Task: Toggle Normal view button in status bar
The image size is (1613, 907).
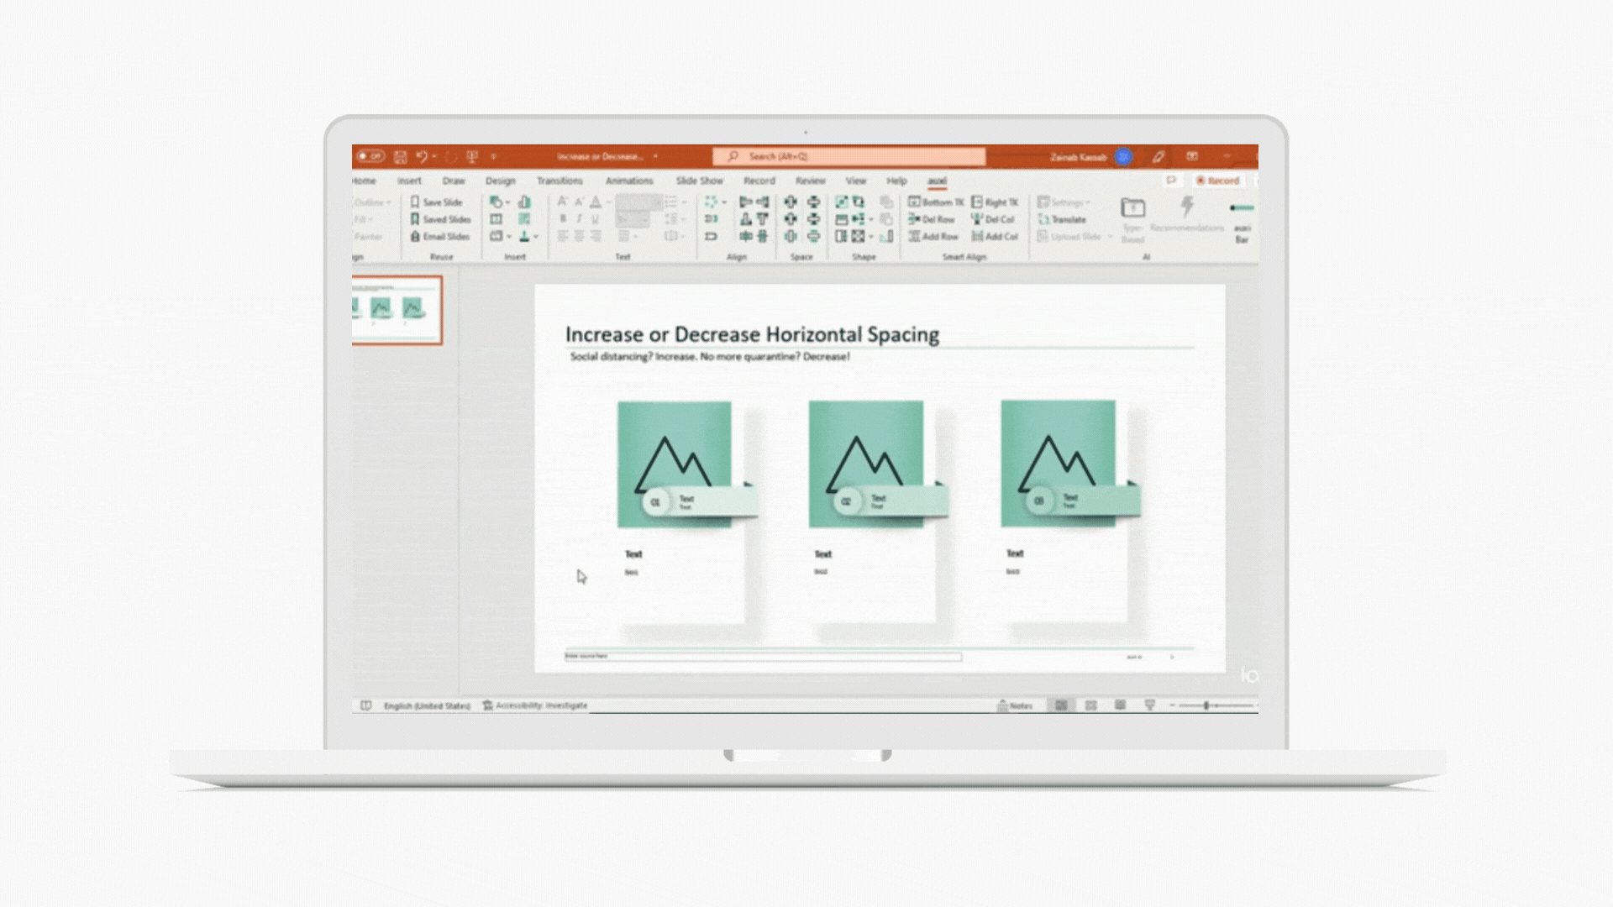Action: point(1061,705)
